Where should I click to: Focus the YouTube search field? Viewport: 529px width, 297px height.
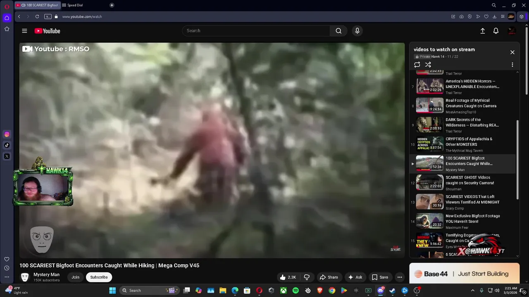coord(256,31)
